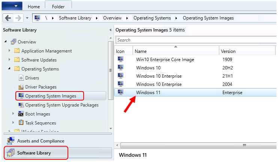Click the Application Management folder icon
Screen dimensions: 278x162
tap(17, 51)
